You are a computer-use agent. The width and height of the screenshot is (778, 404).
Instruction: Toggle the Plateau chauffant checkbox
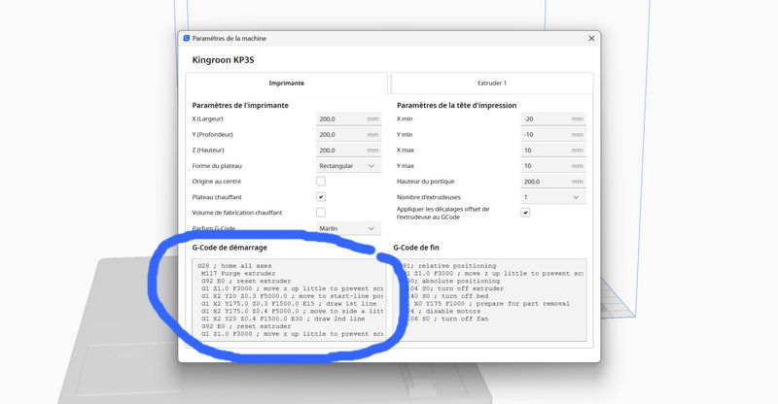(x=321, y=197)
